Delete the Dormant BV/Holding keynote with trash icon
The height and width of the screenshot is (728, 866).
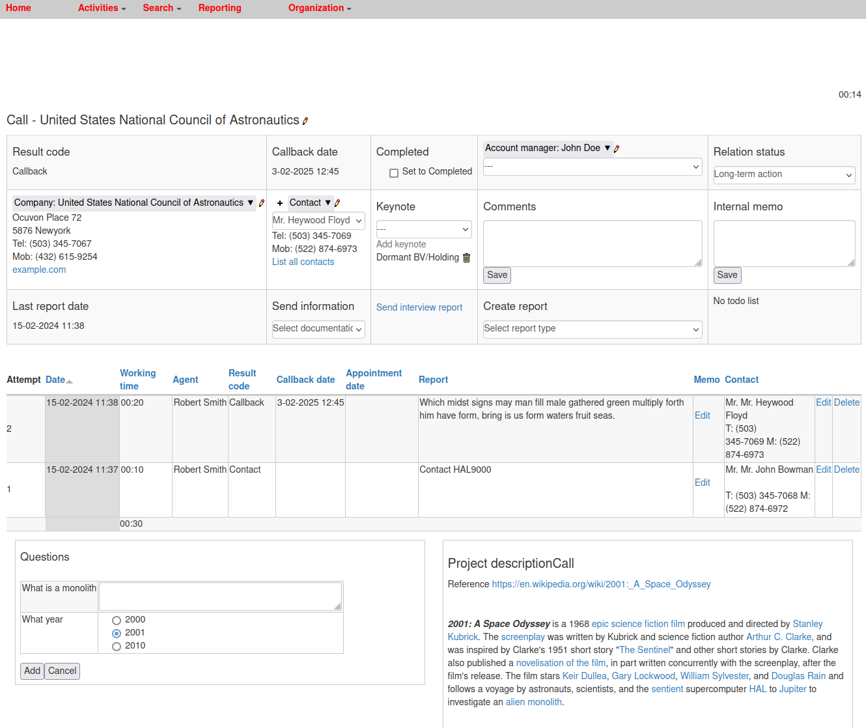(x=466, y=258)
